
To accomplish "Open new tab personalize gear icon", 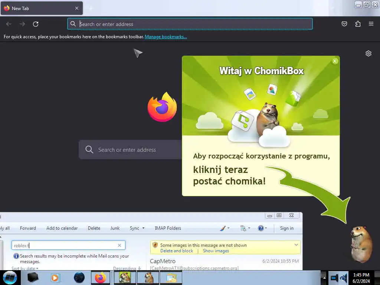I will pos(368,53).
